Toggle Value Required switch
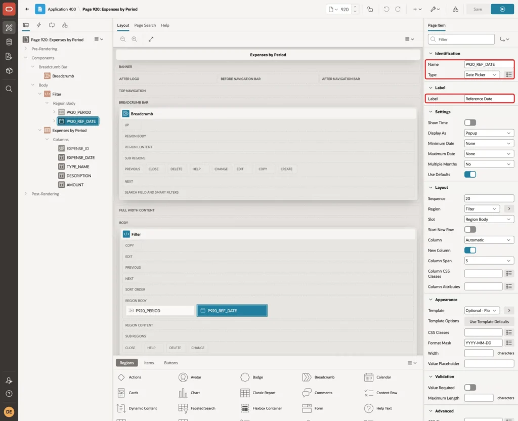This screenshot has height=421, width=518. pos(470,387)
